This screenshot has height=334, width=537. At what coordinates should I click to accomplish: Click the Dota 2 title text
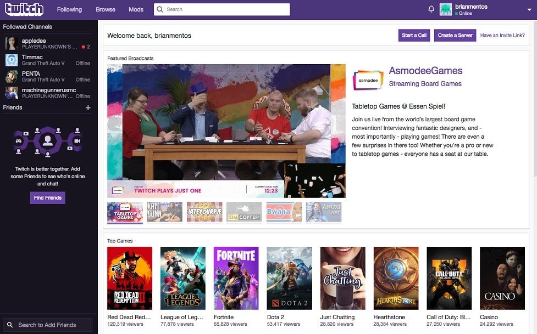point(275,317)
